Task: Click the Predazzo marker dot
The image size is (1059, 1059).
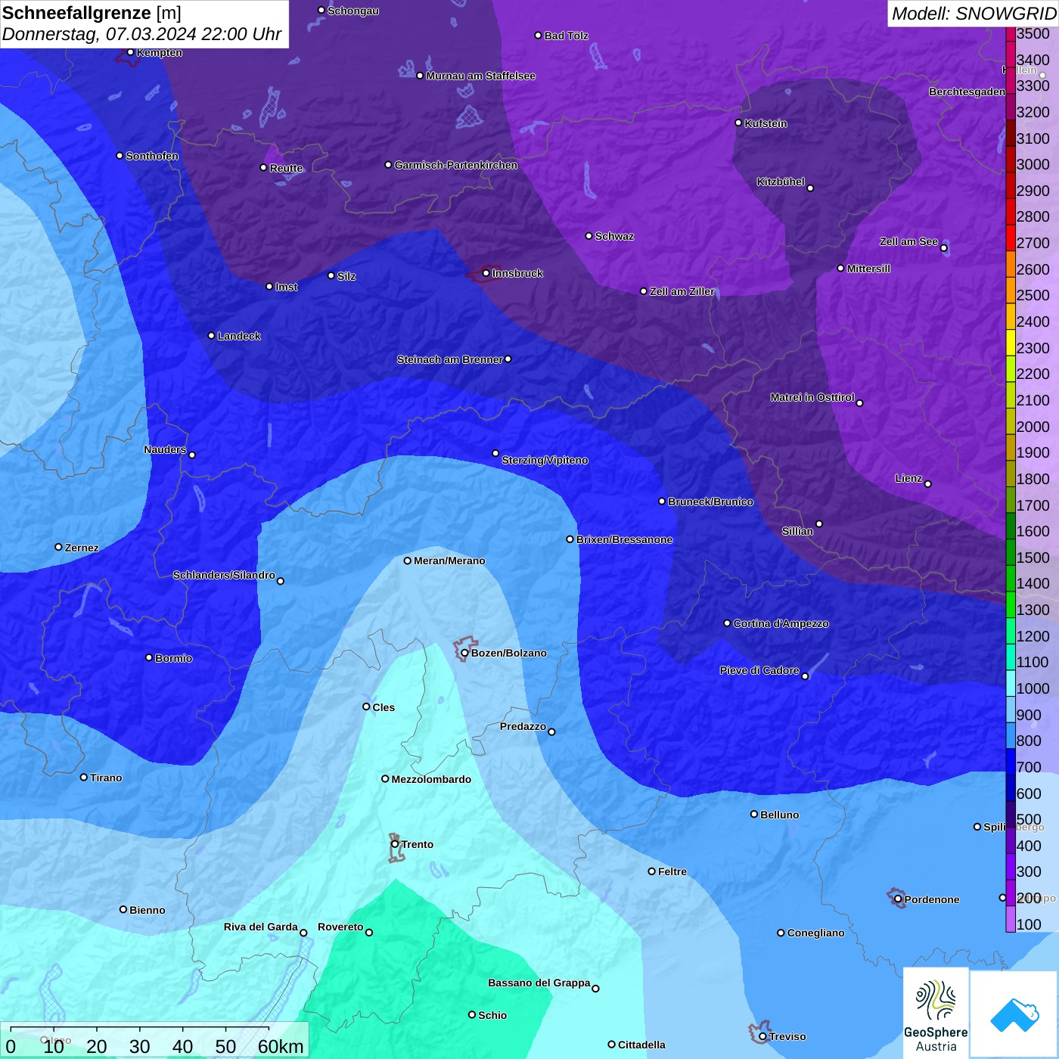Action: pos(551,731)
